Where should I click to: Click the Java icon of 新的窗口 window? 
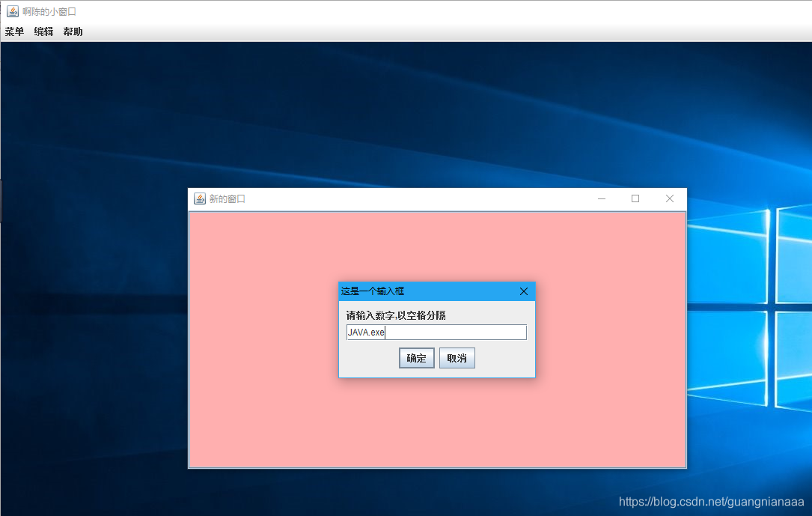pos(199,198)
